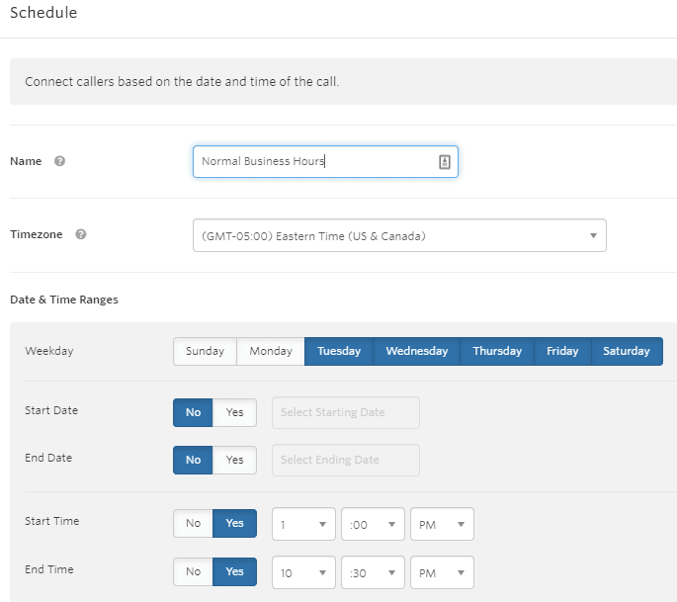
Task: Open the End Time AM/PM dropdown
Action: coord(442,572)
